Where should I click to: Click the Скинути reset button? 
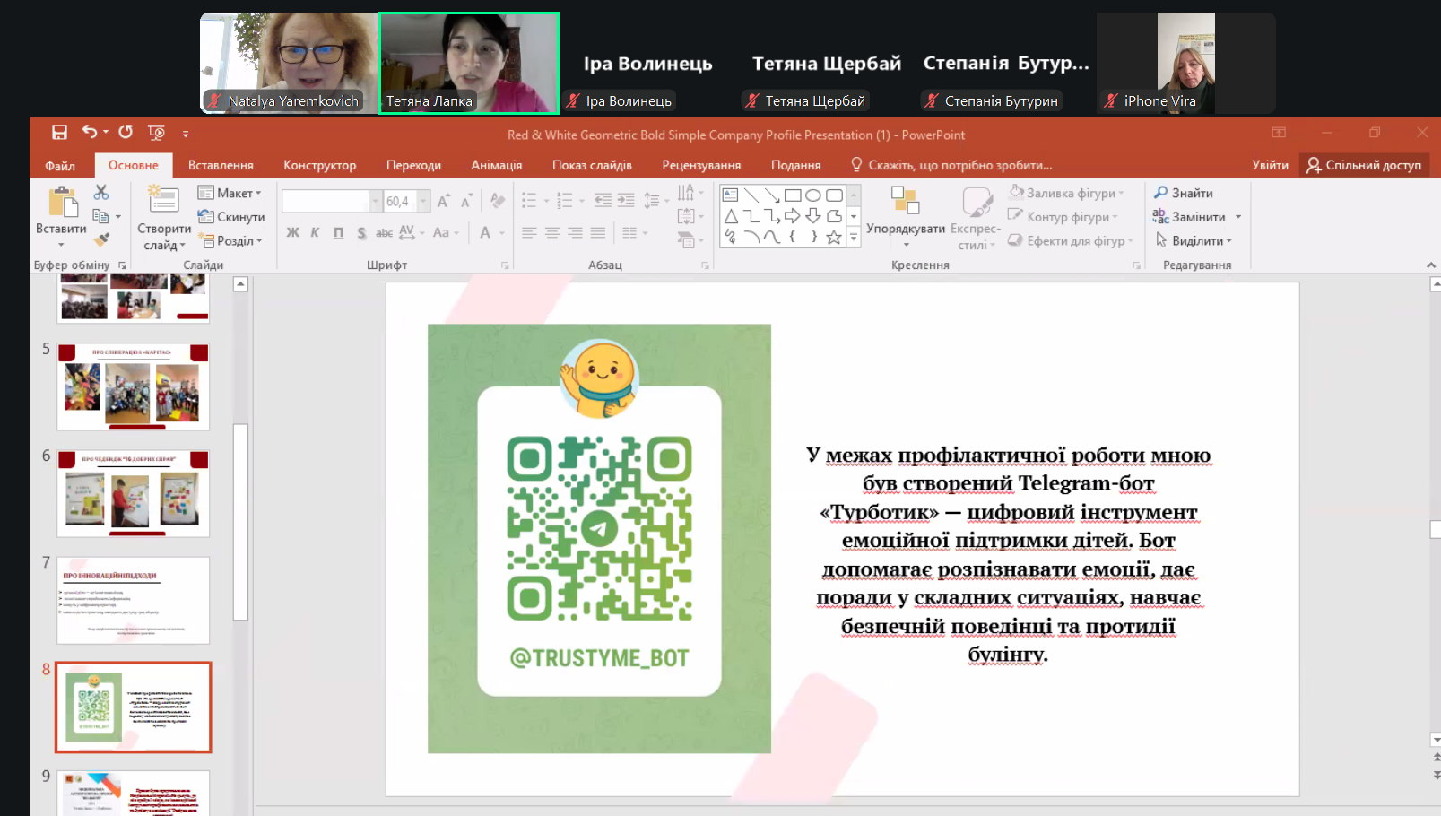(x=231, y=217)
